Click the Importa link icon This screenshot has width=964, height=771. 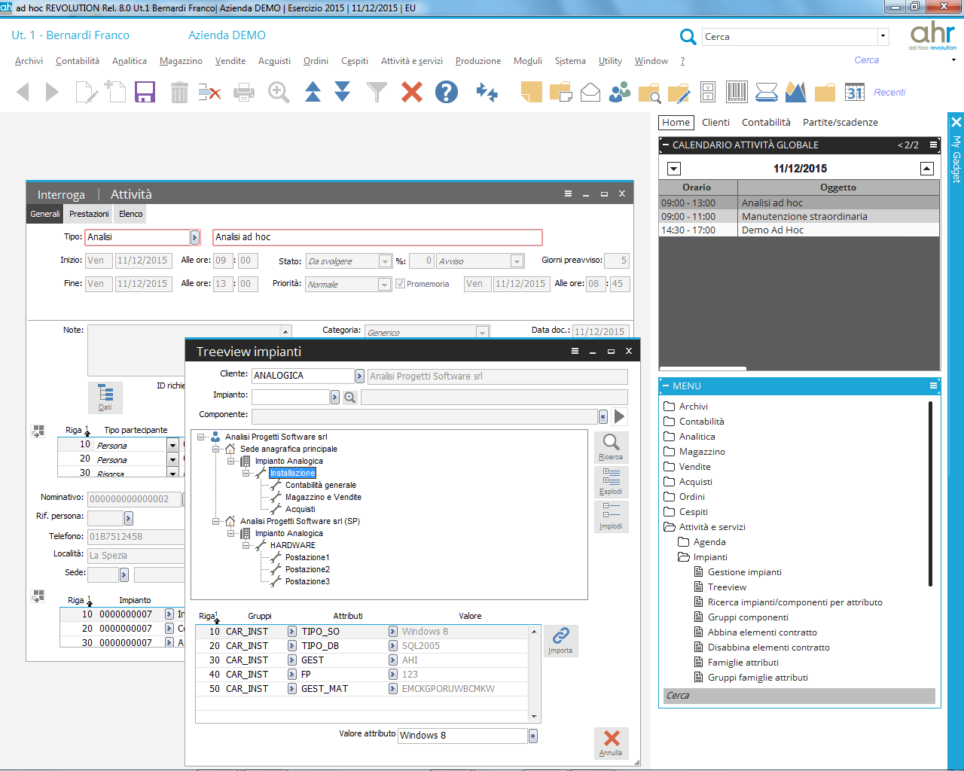coord(560,640)
